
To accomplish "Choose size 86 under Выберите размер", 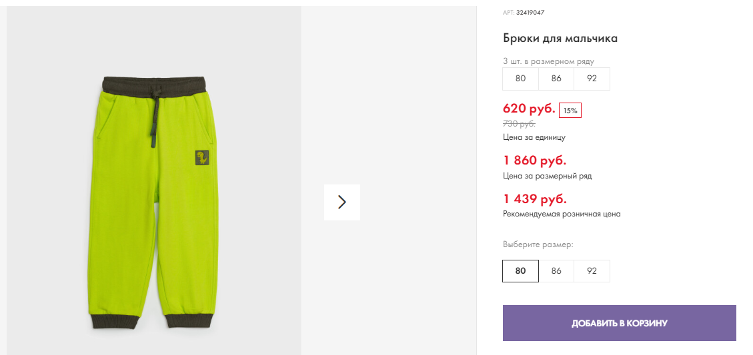I will [556, 271].
